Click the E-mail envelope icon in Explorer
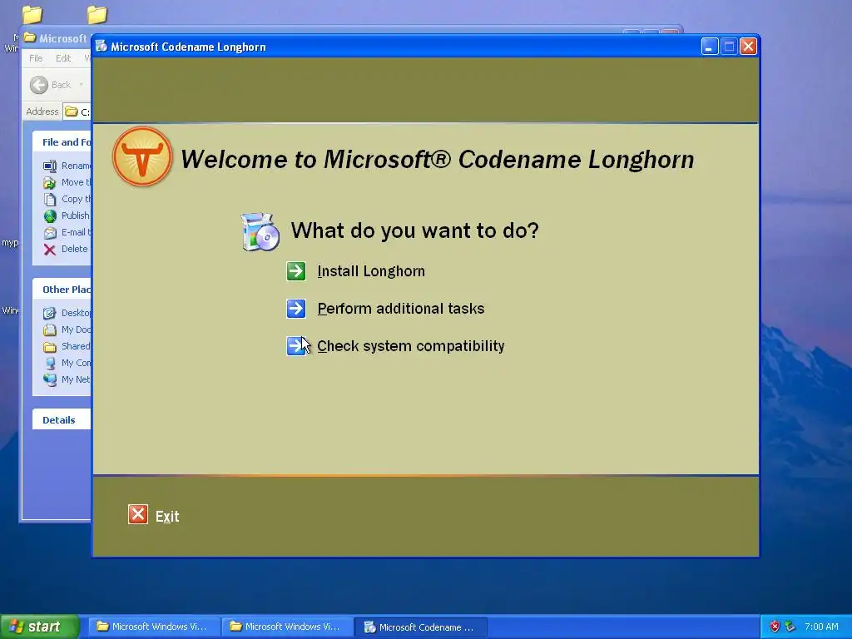This screenshot has height=639, width=852. [x=50, y=233]
